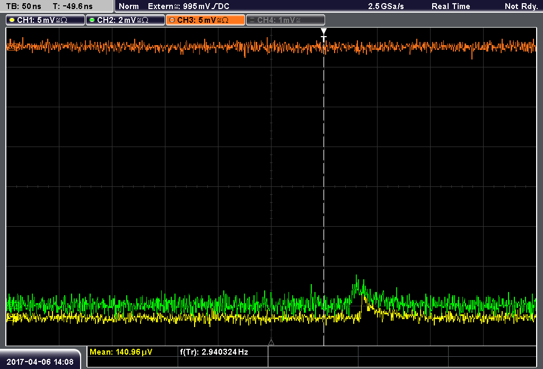This screenshot has width=543, height=369.
Task: Click the 2017-04-06 14:08 date stamp
Action: 40,362
